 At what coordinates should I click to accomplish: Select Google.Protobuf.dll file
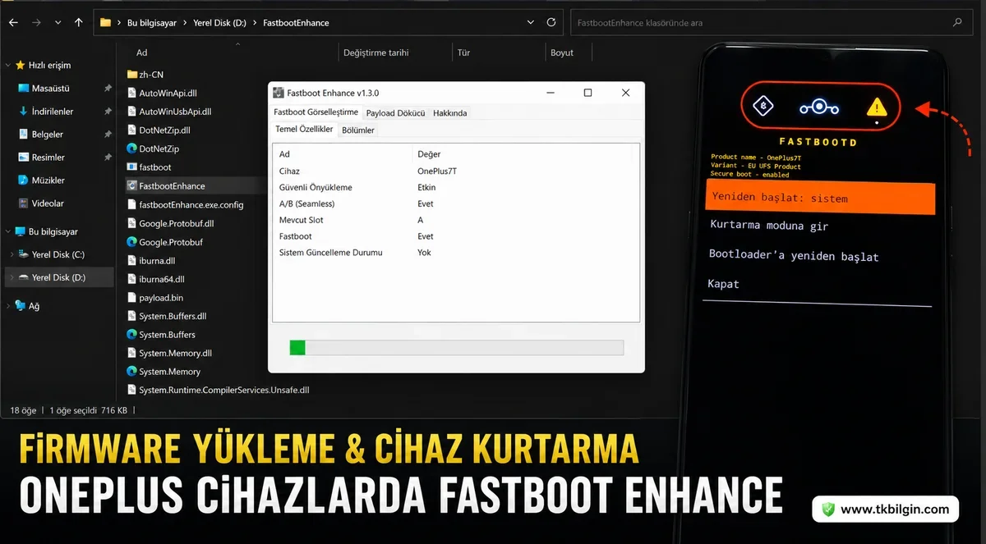(170, 223)
